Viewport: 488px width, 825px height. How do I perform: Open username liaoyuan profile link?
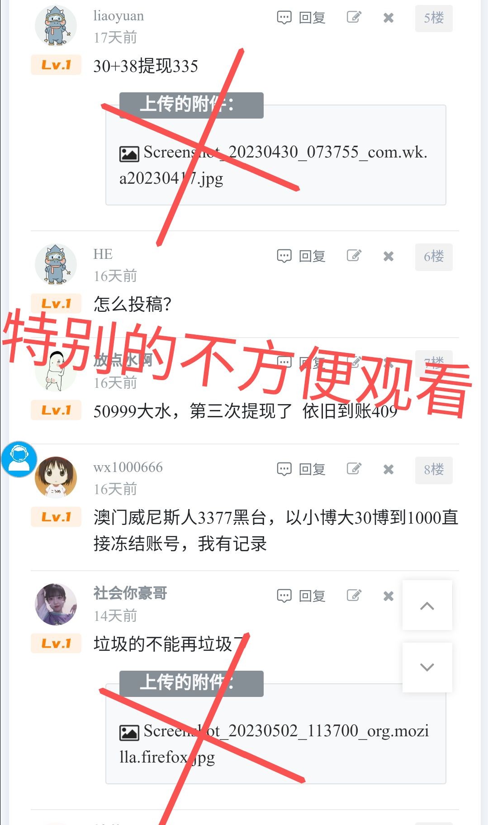tap(118, 16)
